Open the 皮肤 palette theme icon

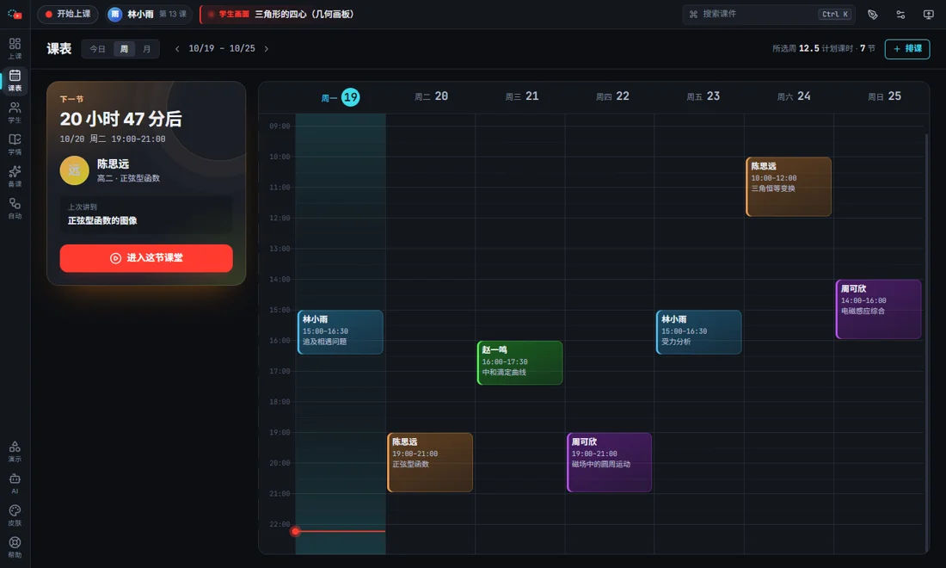15,516
